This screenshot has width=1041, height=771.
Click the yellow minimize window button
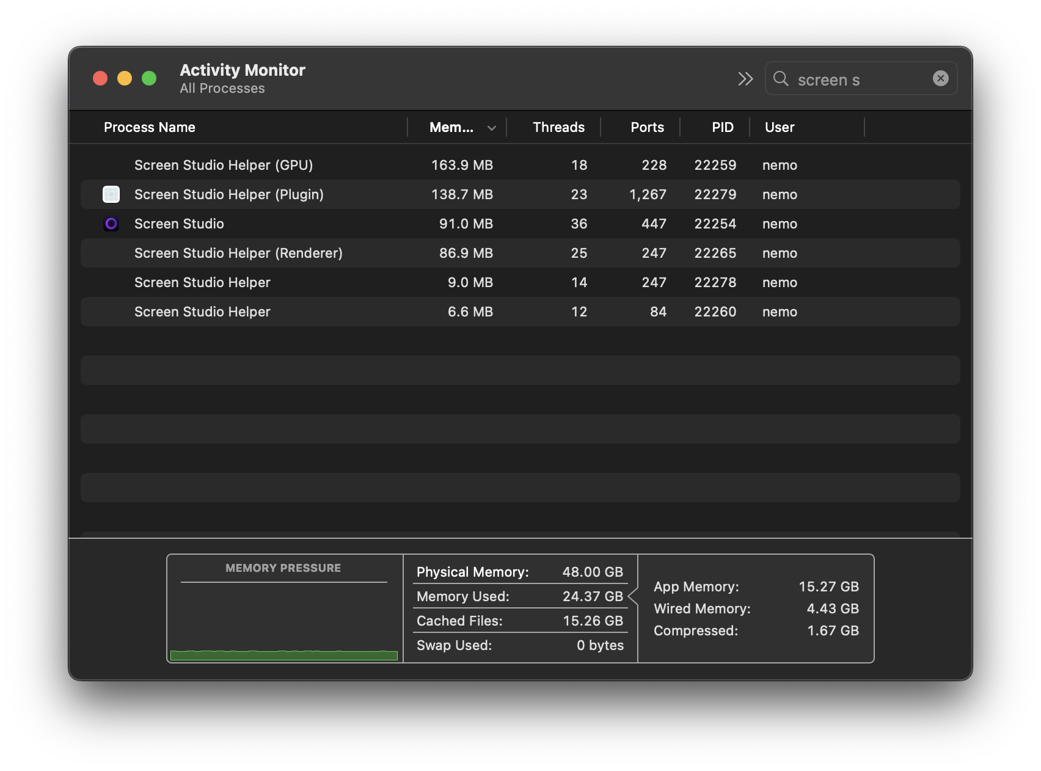pyautogui.click(x=125, y=79)
